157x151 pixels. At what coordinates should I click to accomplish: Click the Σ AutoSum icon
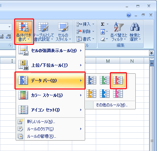tap(102, 24)
